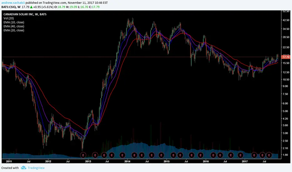Click the 2012 label on the time axis
Screen dimensions: 292x172
(x=48, y=161)
